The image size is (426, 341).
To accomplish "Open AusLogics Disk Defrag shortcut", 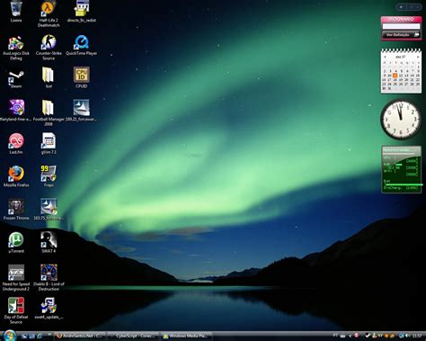I will [x=16, y=48].
